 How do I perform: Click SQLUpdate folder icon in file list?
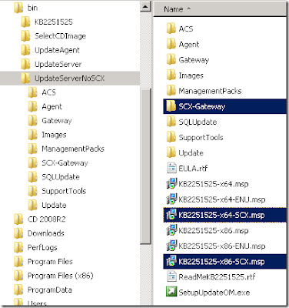(171, 122)
